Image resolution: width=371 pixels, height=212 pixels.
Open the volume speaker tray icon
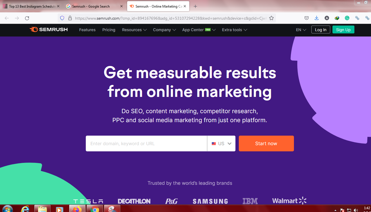click(356, 210)
